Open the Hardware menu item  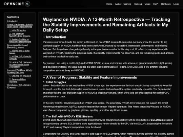point(166,4)
